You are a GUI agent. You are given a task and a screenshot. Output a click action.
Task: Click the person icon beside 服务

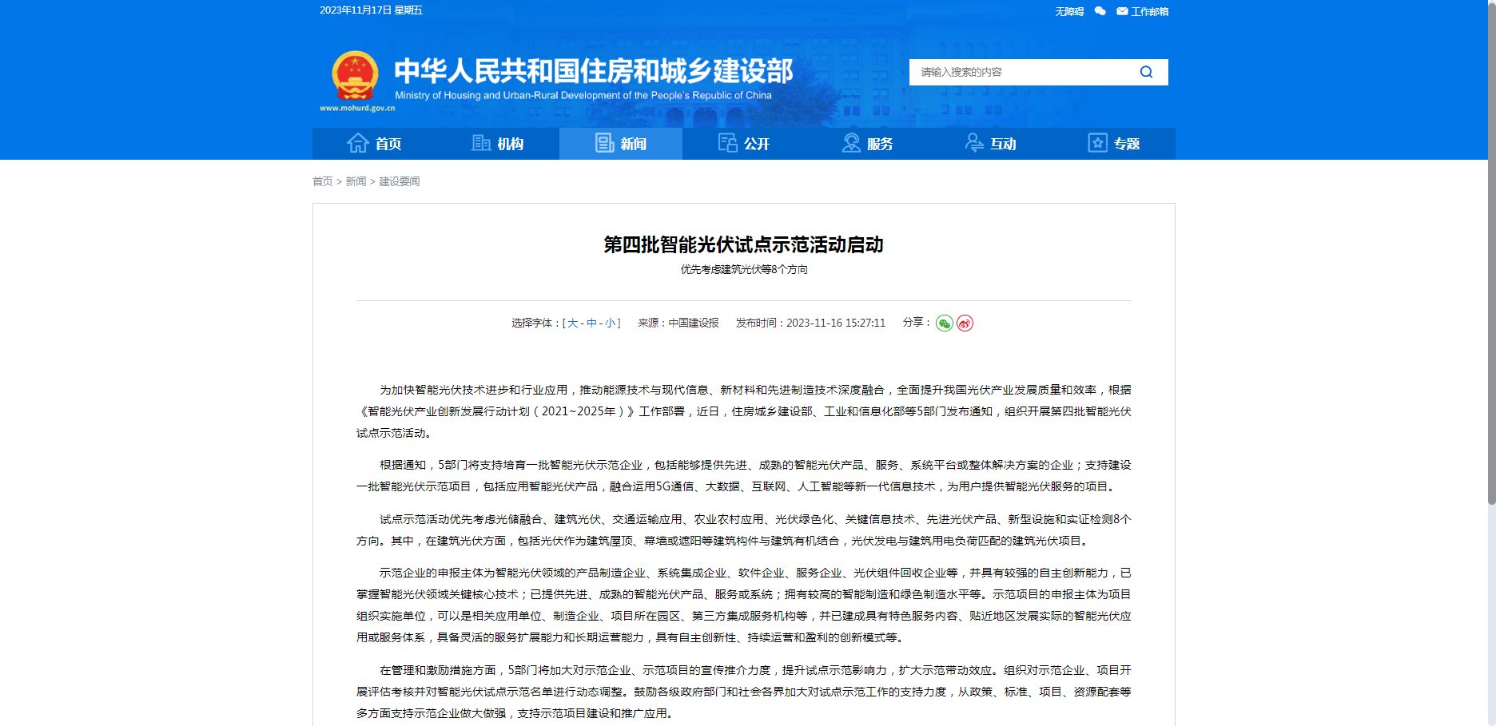[851, 143]
